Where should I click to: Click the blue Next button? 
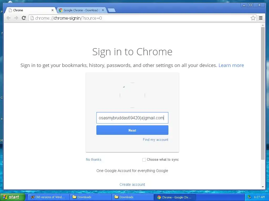[x=132, y=130]
